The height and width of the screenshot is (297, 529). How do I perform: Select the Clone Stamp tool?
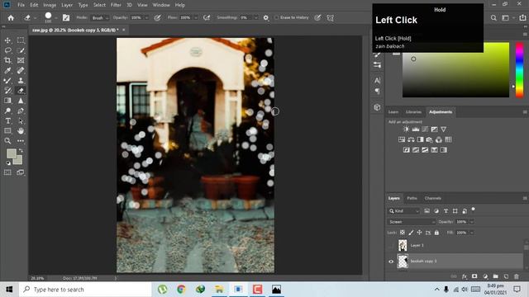pos(21,81)
